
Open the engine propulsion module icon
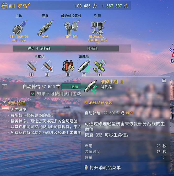(97, 28)
